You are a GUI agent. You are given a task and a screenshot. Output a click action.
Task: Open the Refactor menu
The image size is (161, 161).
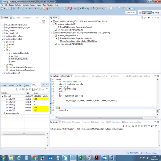tap(18, 5)
